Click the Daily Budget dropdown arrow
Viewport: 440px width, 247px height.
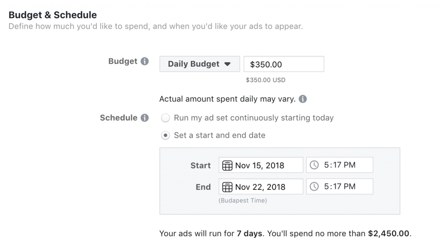point(227,64)
